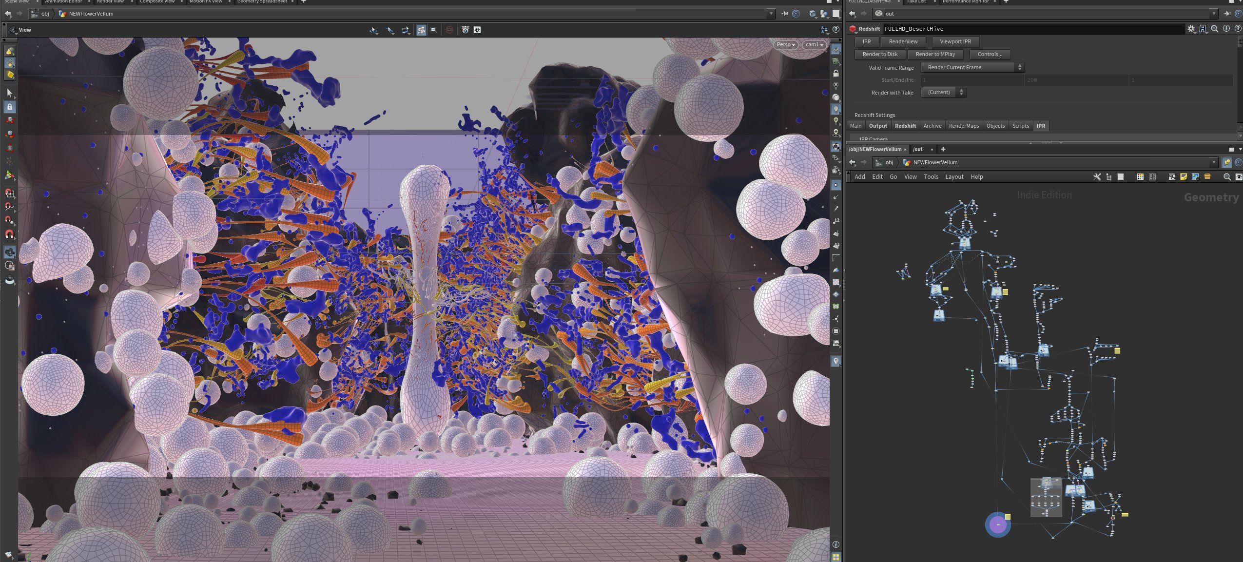Toggle the lock icon on the display sidebar

click(835, 74)
